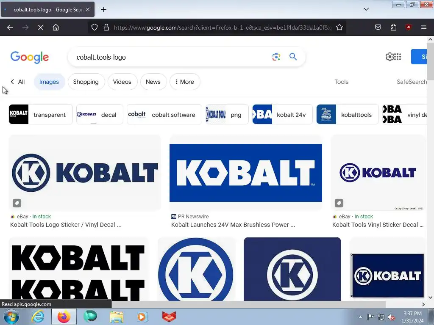Switch to News results
Viewport: 434px width, 325px height.
153,82
